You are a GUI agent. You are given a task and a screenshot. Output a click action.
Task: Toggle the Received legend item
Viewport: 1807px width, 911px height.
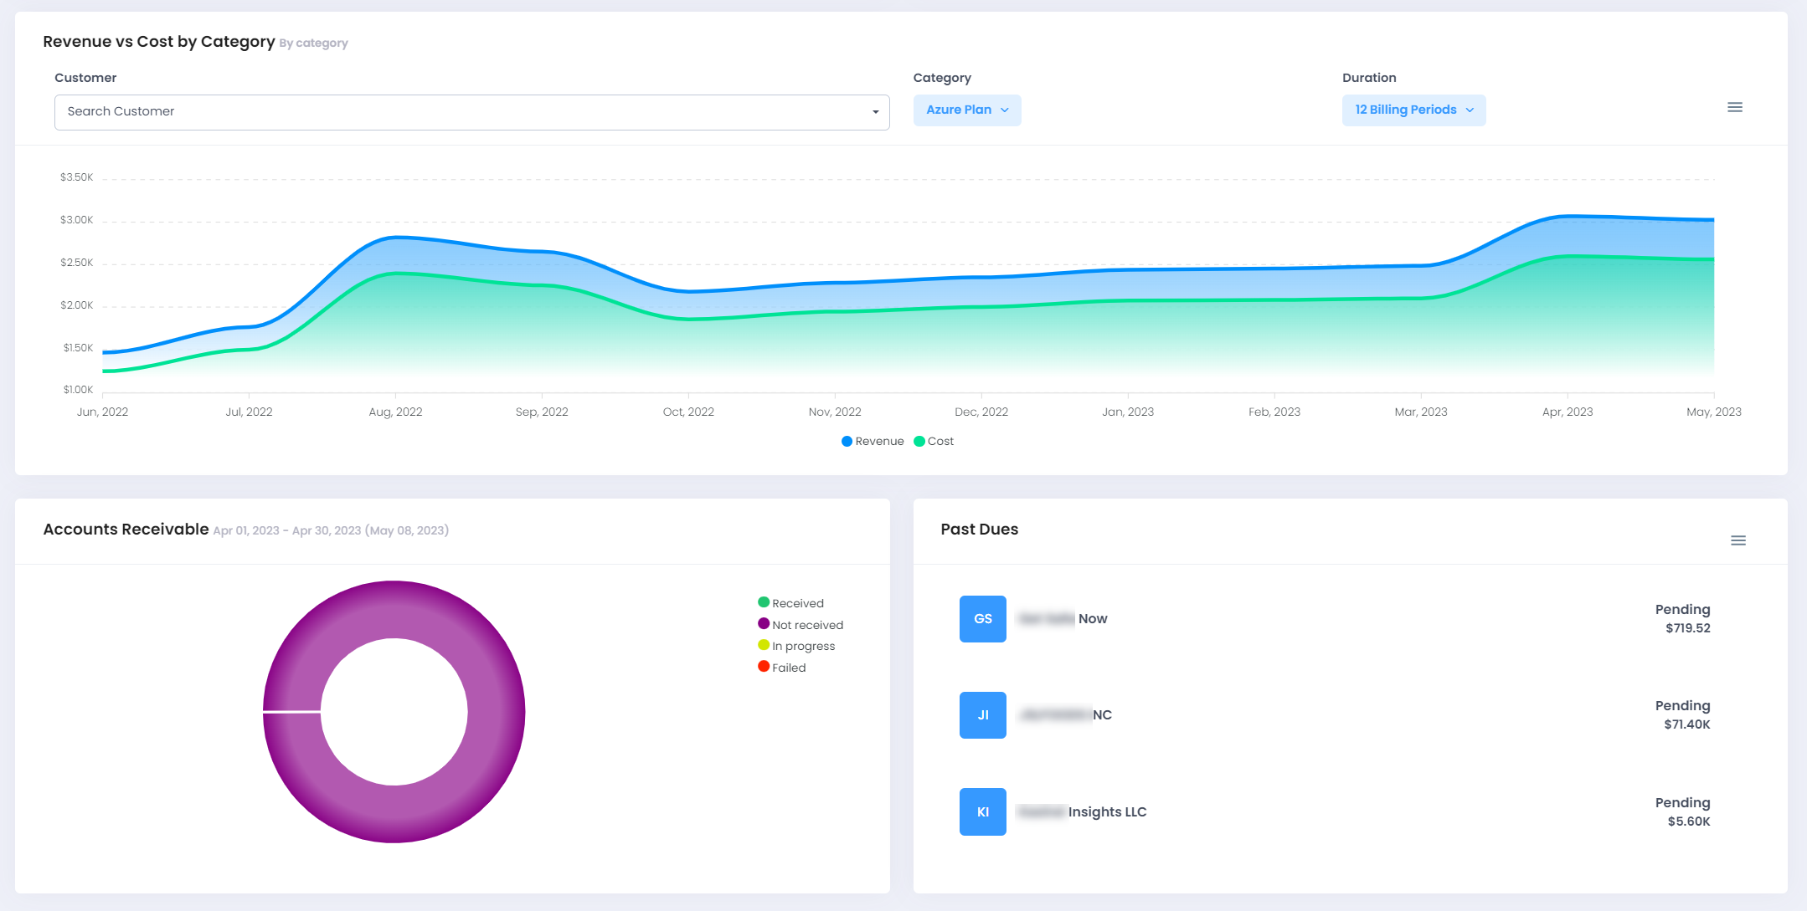tap(790, 603)
